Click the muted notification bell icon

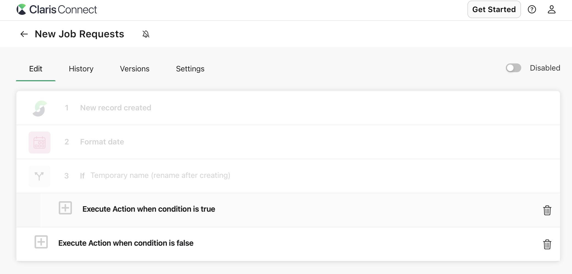pos(146,34)
